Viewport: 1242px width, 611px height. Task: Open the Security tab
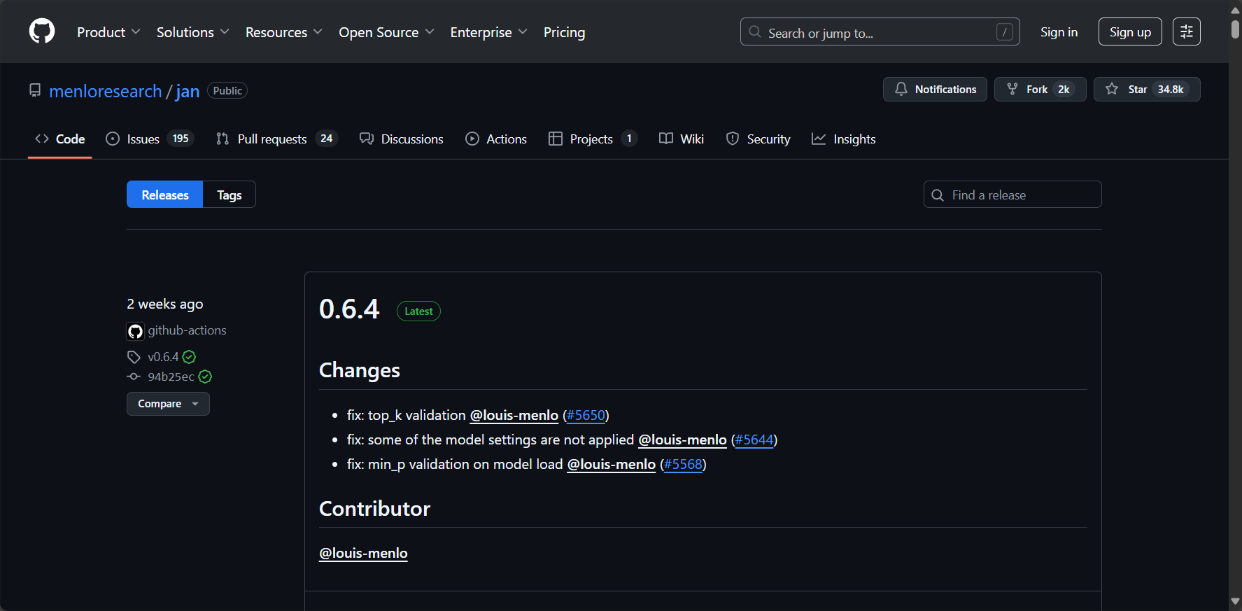[x=758, y=139]
